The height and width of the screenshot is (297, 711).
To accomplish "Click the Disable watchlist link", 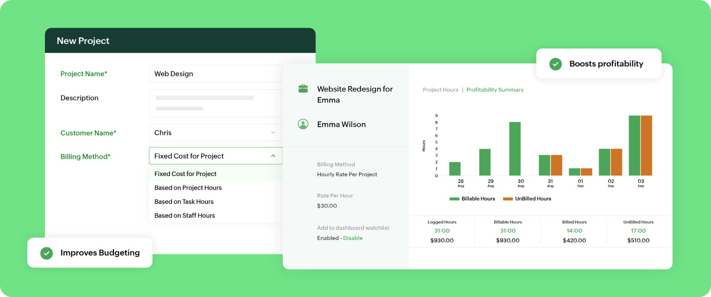I will coord(353,238).
